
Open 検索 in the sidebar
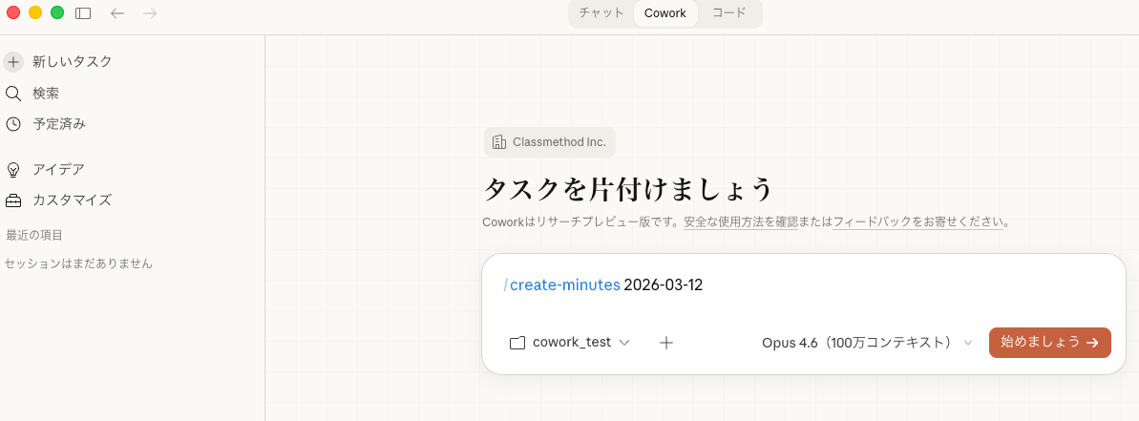pyautogui.click(x=47, y=94)
